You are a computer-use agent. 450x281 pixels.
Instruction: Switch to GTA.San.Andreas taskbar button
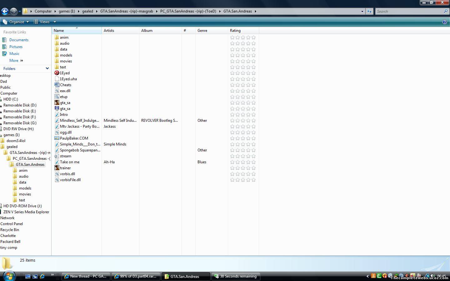point(186,276)
